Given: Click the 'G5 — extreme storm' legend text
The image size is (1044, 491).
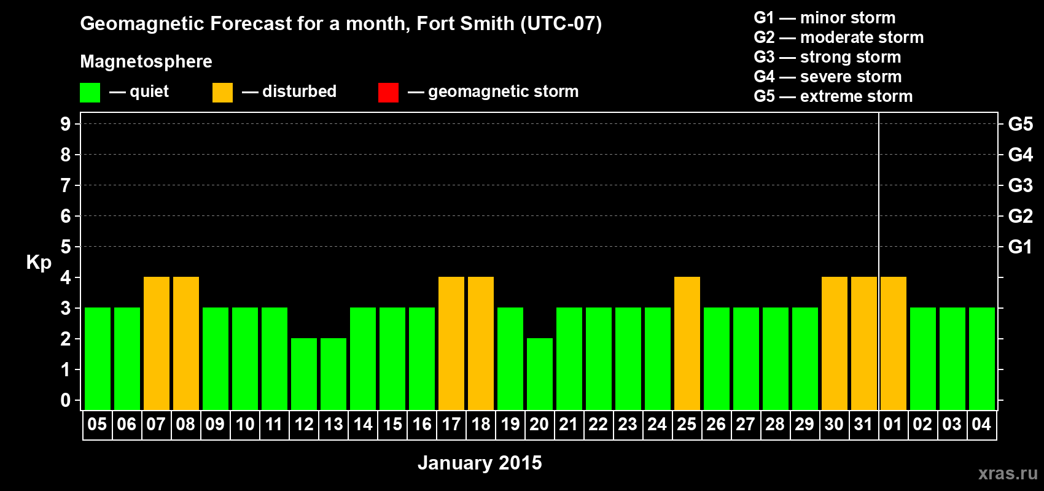Looking at the screenshot, I should (x=833, y=96).
